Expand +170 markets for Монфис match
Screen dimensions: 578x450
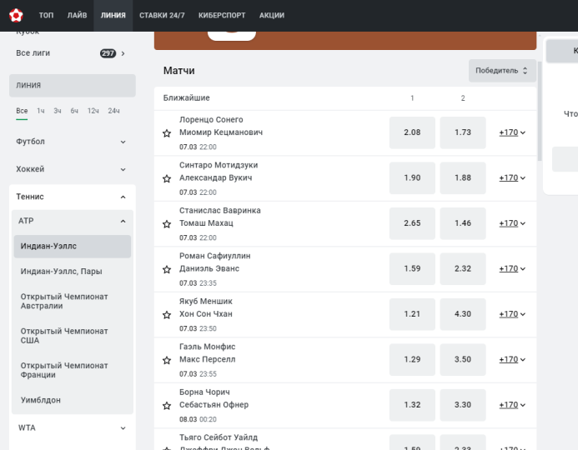[512, 359]
